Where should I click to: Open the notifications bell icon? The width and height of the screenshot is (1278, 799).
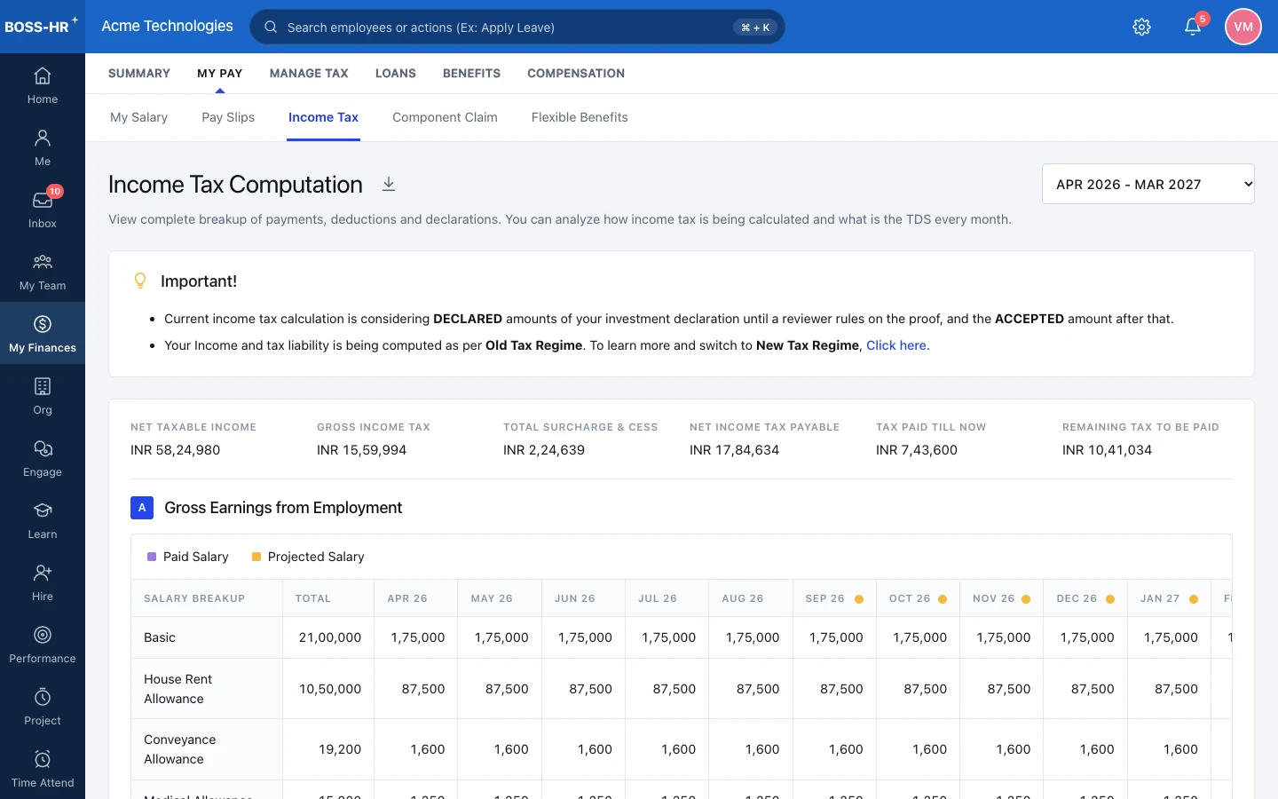coord(1193,27)
